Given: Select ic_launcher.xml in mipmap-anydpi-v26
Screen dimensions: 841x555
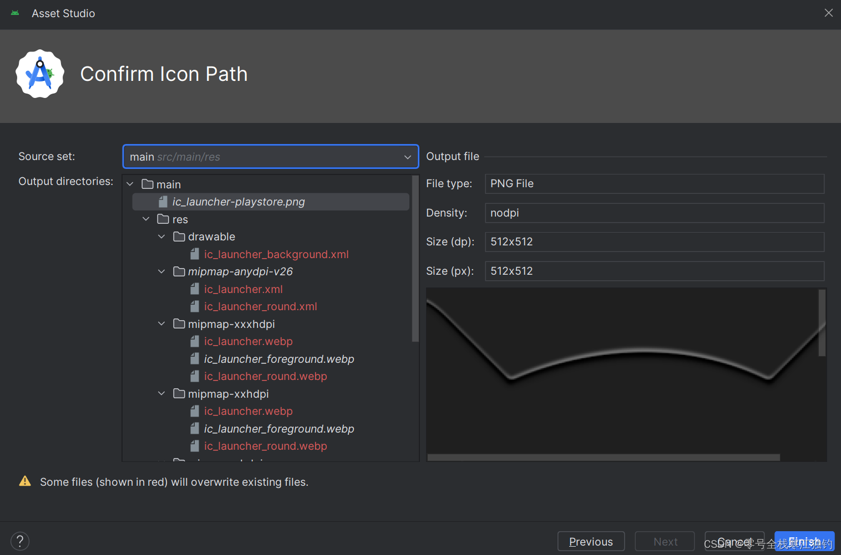Looking at the screenshot, I should coord(243,289).
